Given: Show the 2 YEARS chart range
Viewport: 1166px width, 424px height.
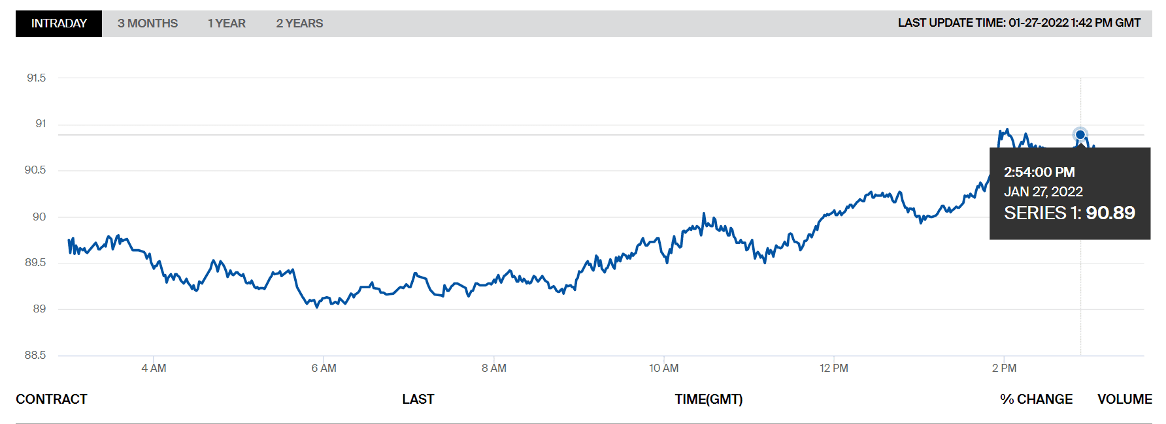Looking at the screenshot, I should coord(299,23).
